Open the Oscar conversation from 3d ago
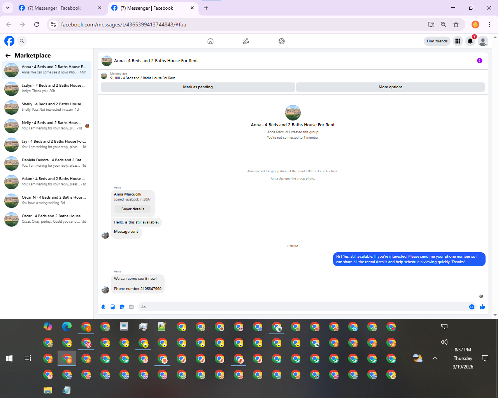The width and height of the screenshot is (498, 398). [x=47, y=219]
